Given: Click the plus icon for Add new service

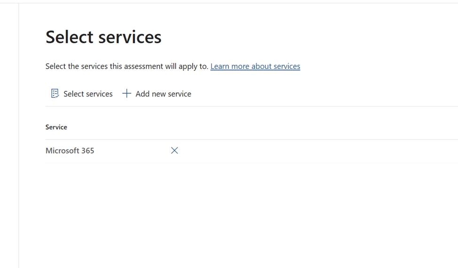Looking at the screenshot, I should pos(126,94).
